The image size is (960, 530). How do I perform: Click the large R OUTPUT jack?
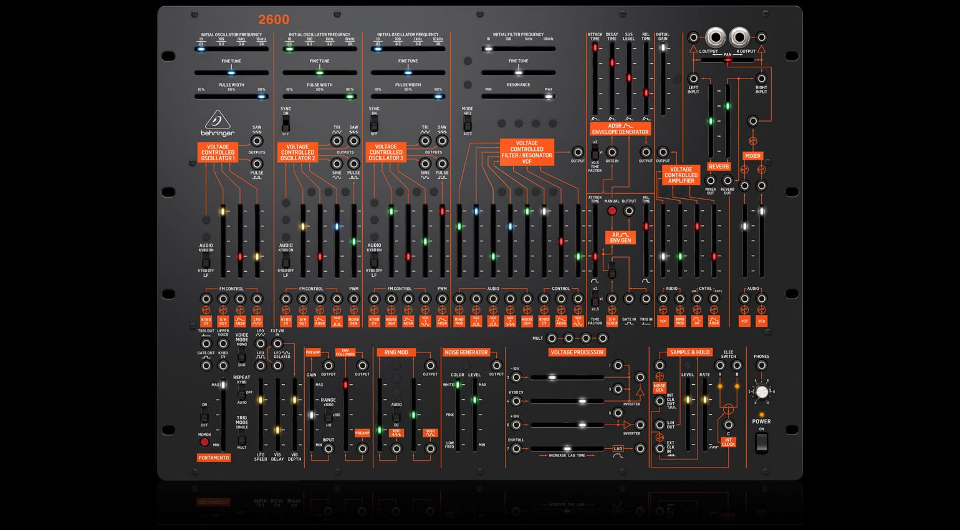click(x=739, y=37)
